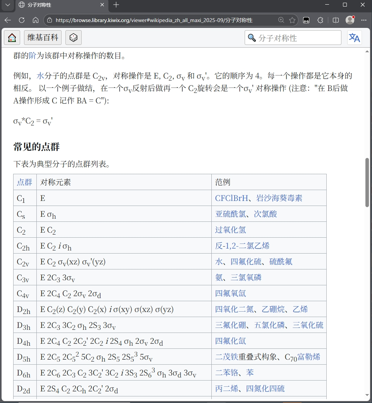Viewport: 372px width, 403px height.
Task: Open a new tab with plus button
Action: pyautogui.click(x=116, y=5)
